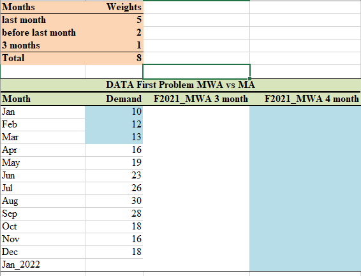Click the 'Jun' month cell
Screen dimensions: 361x276
point(43,176)
